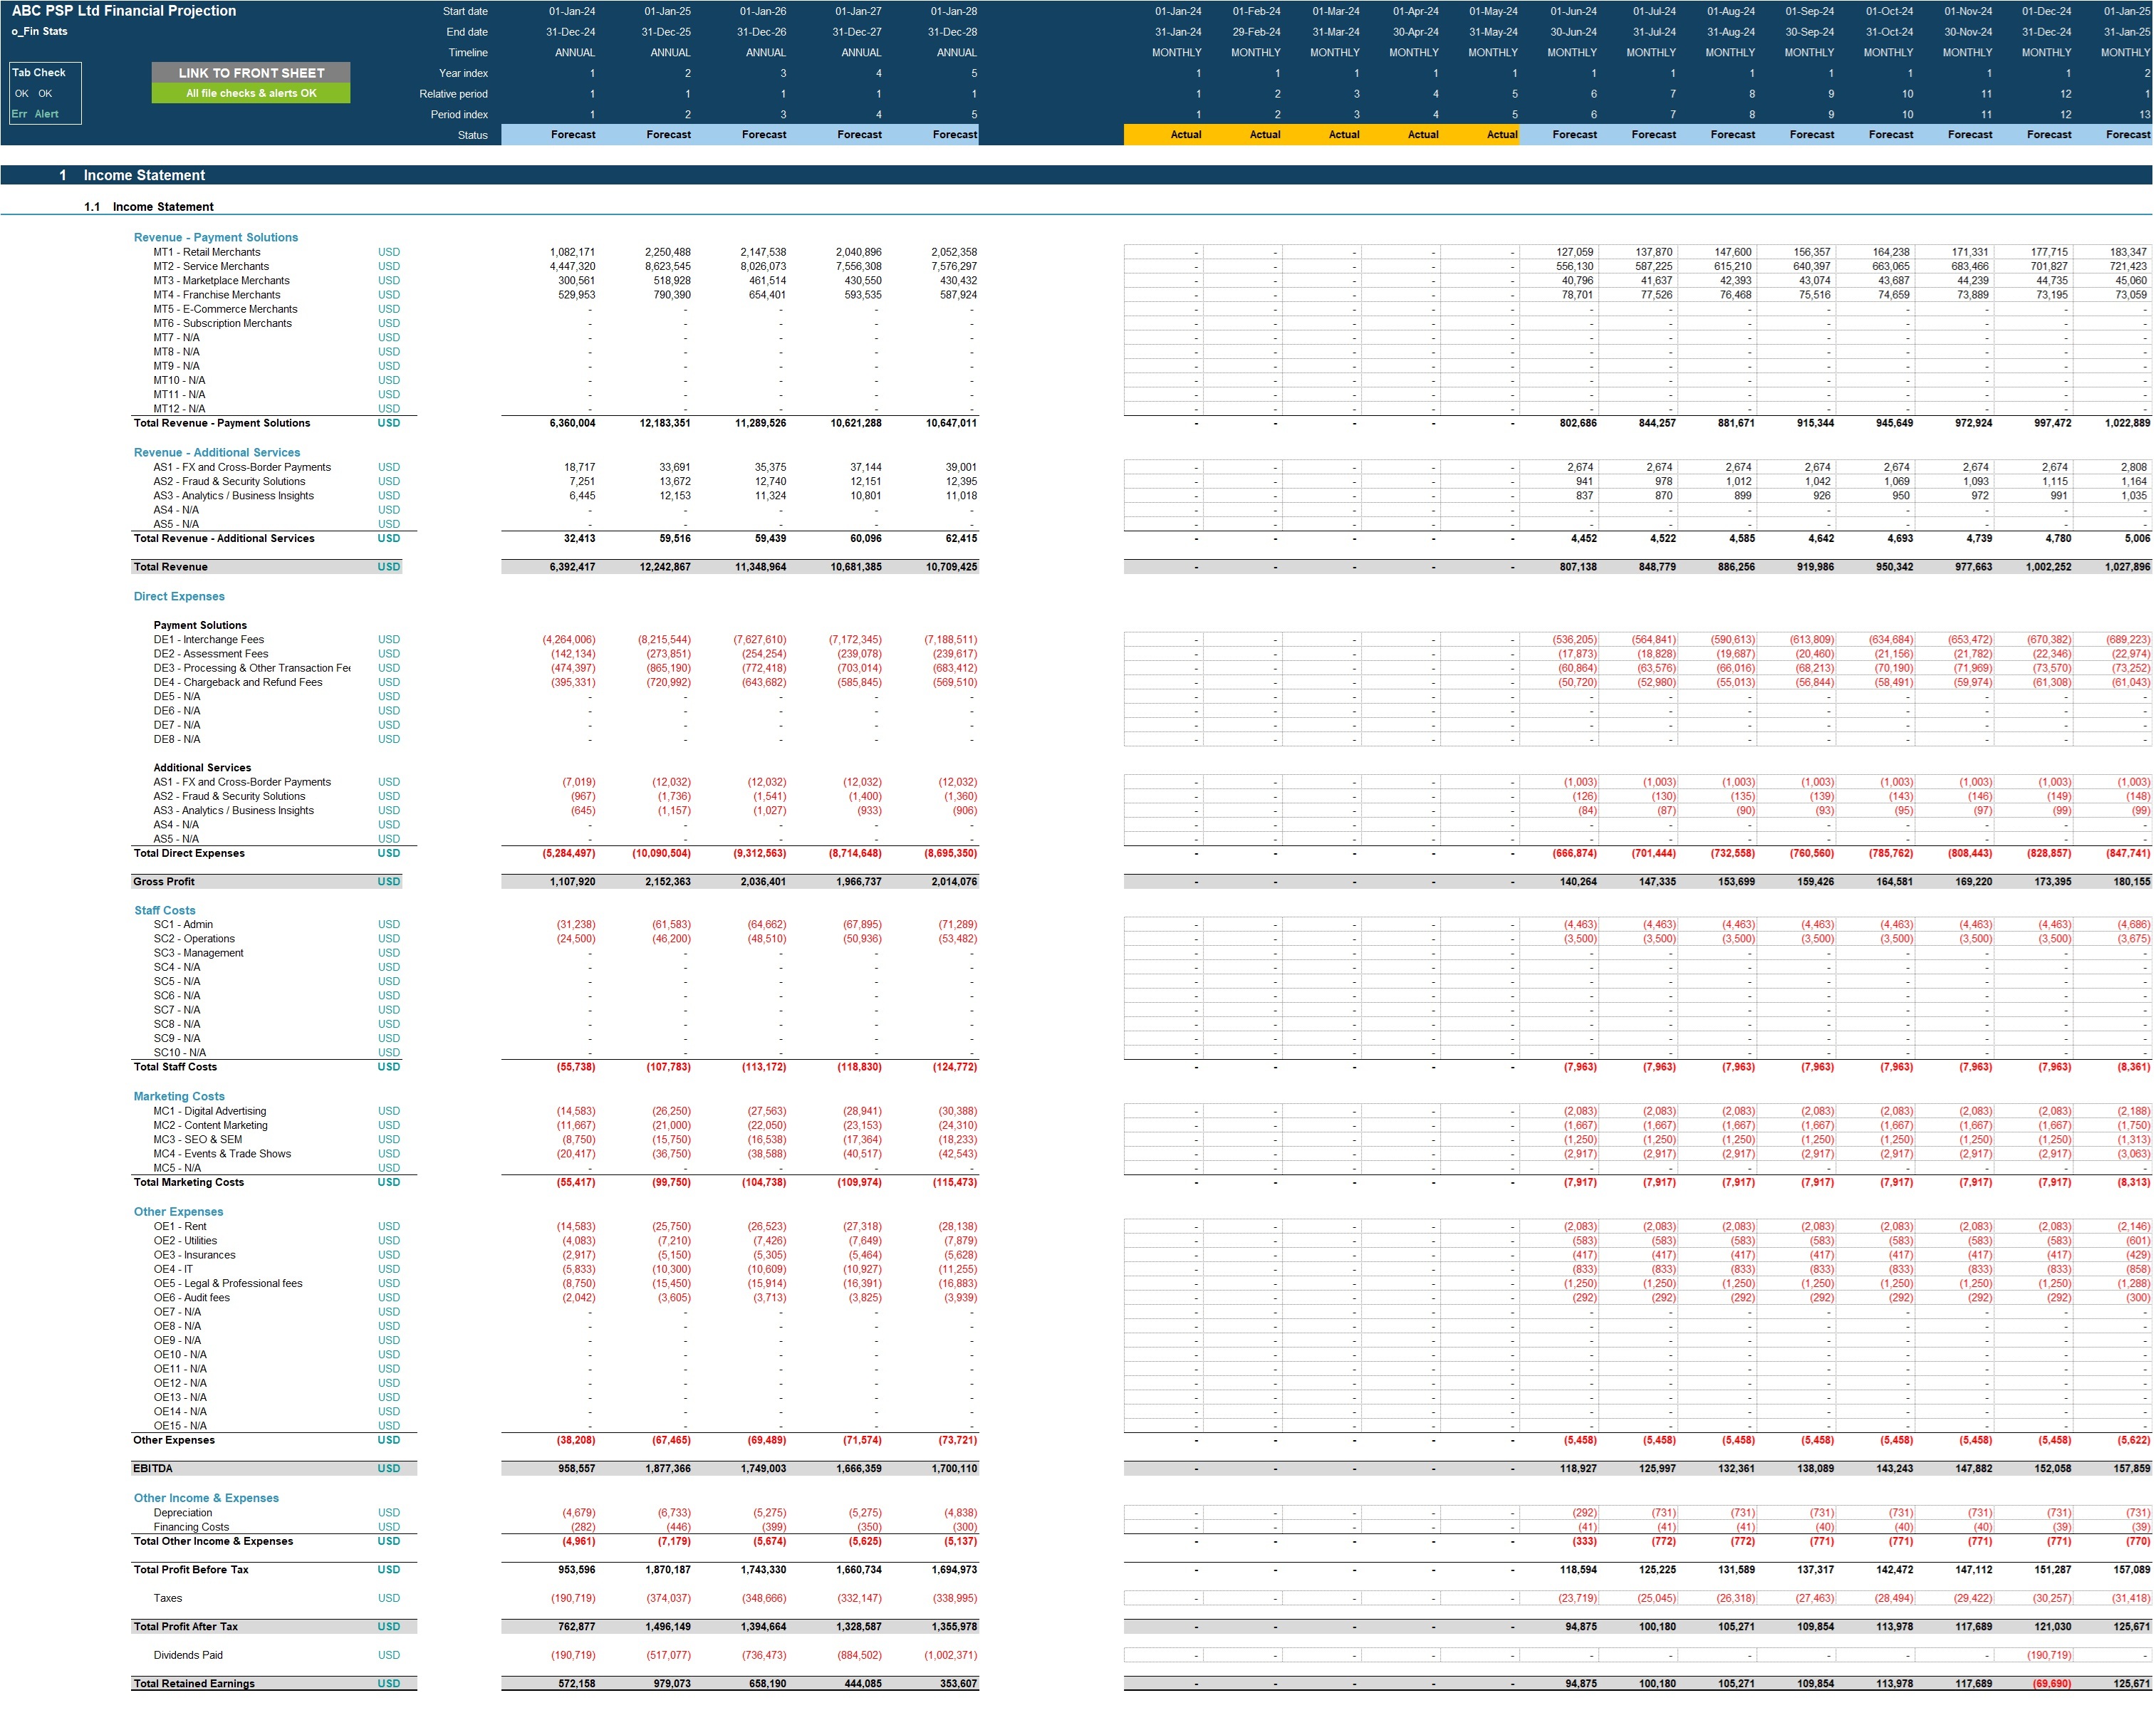
Task: Click the OE6 - Audit fees label
Action: [x=192, y=1298]
